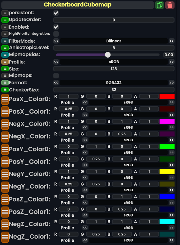
Task: Delete CheckerboardCubemap using the trash button
Action: click(x=170, y=5)
